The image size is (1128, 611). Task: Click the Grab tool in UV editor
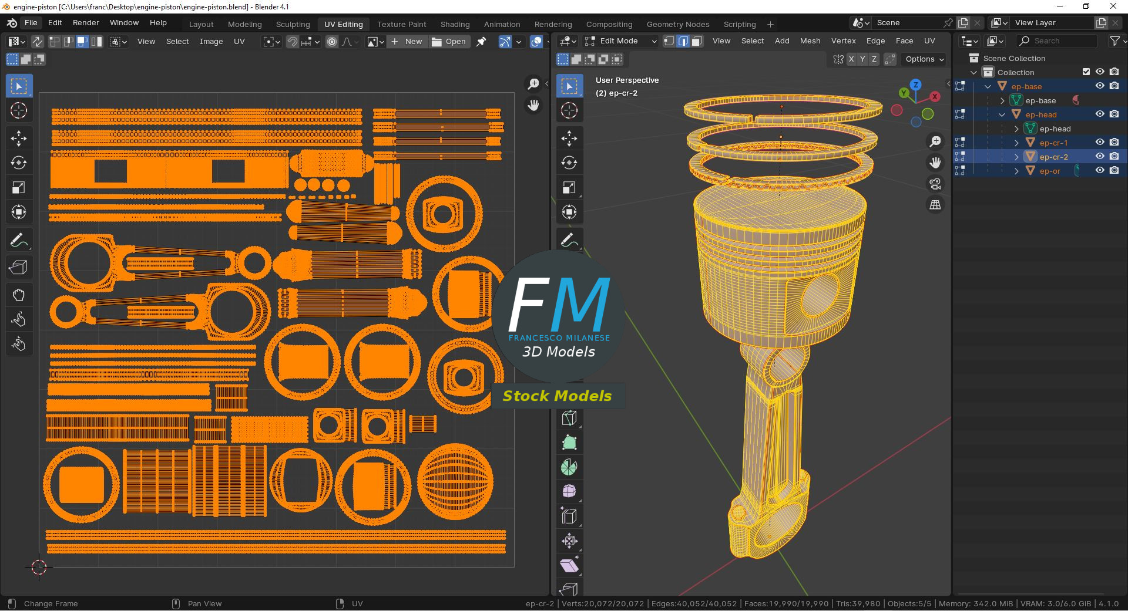(x=18, y=295)
